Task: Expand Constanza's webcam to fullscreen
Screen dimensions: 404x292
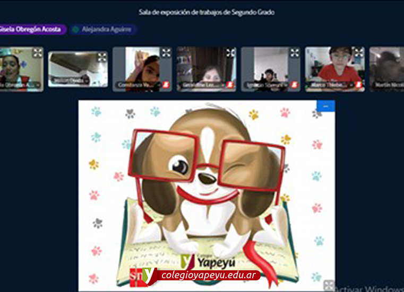Action: (166, 53)
